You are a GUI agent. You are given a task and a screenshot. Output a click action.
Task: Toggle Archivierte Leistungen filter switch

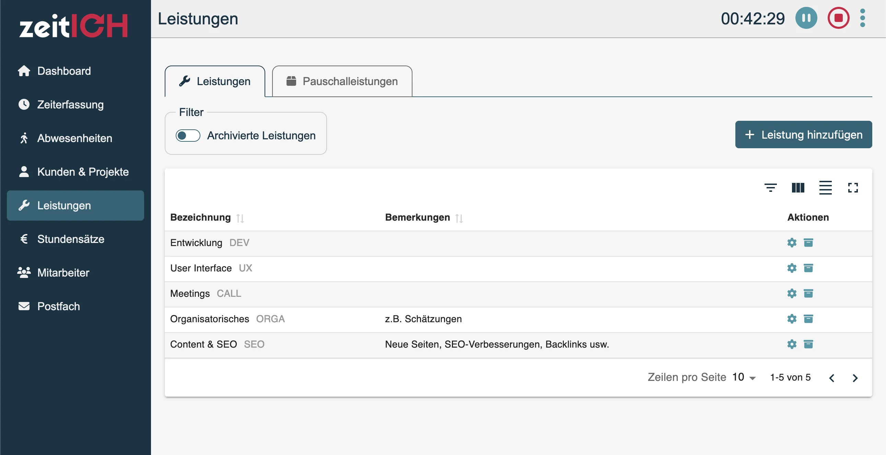(188, 136)
